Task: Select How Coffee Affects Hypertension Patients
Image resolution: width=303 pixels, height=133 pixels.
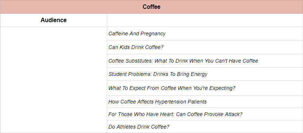Action: point(205,102)
